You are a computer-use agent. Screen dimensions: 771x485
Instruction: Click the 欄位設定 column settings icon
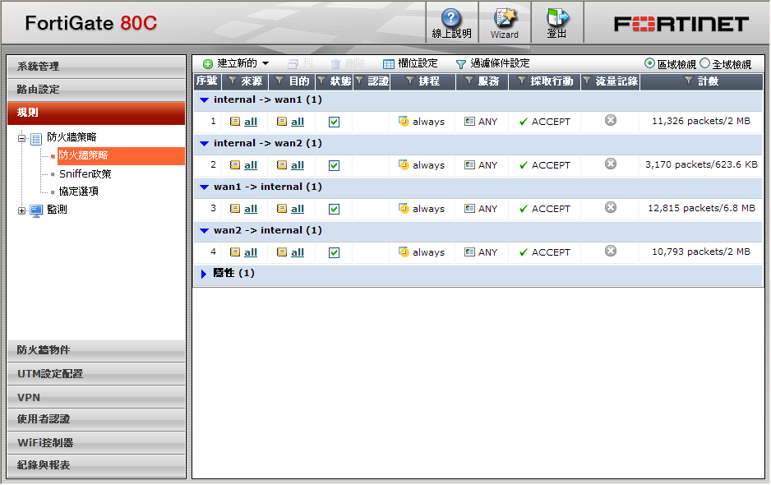[389, 63]
